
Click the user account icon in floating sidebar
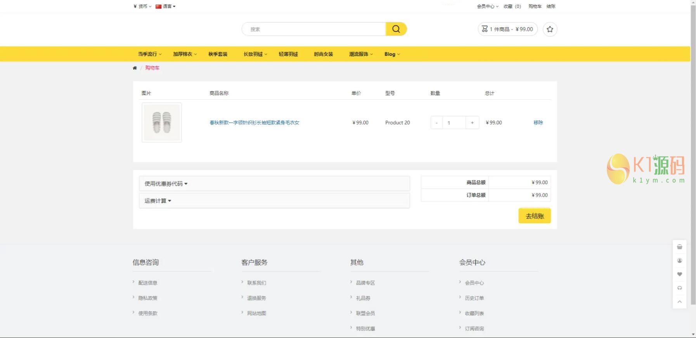click(x=679, y=260)
